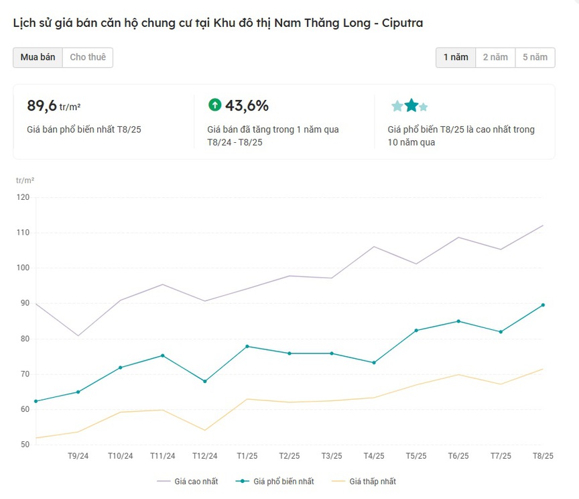Click the T5/25 teal data point
The height and width of the screenshot is (499, 579).
(416, 331)
